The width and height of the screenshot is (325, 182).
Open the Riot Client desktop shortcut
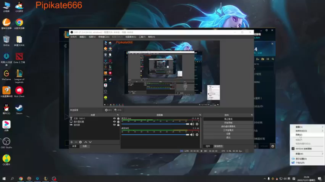coord(19,92)
